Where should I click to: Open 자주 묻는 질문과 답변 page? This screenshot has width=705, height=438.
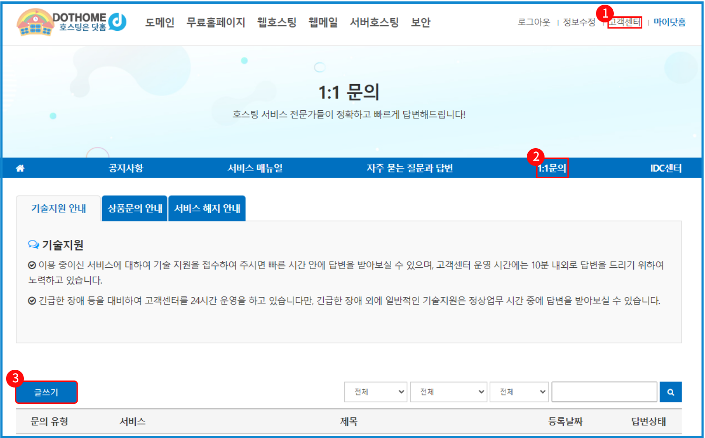point(409,168)
